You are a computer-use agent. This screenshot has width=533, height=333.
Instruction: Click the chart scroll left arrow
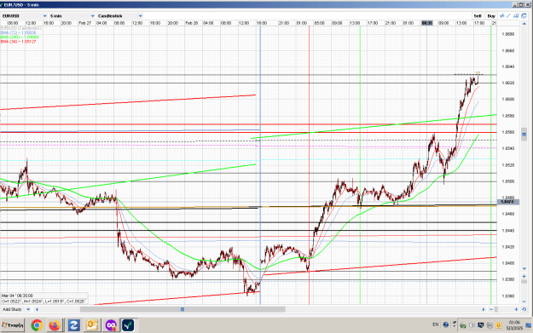point(37,309)
